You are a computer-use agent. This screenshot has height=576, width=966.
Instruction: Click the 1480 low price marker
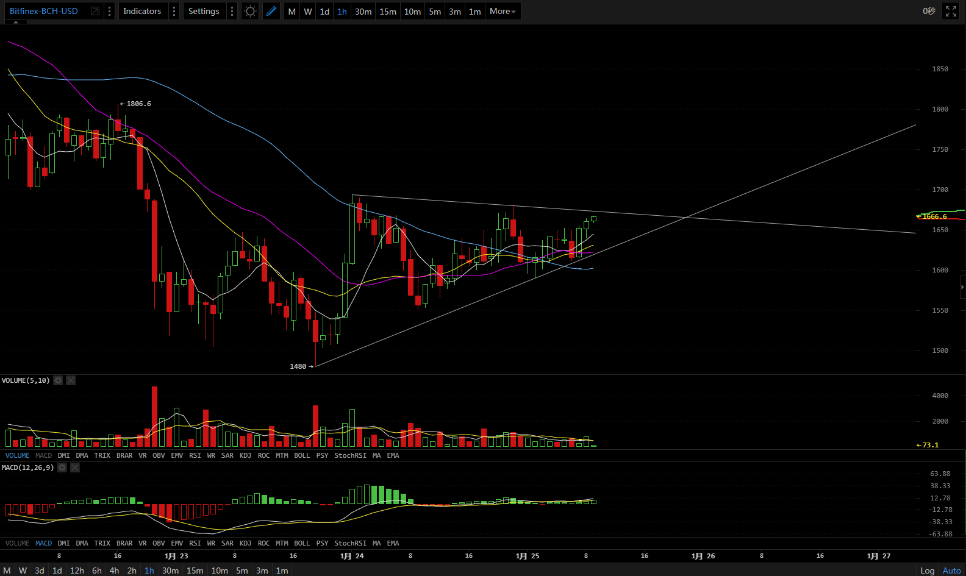301,366
